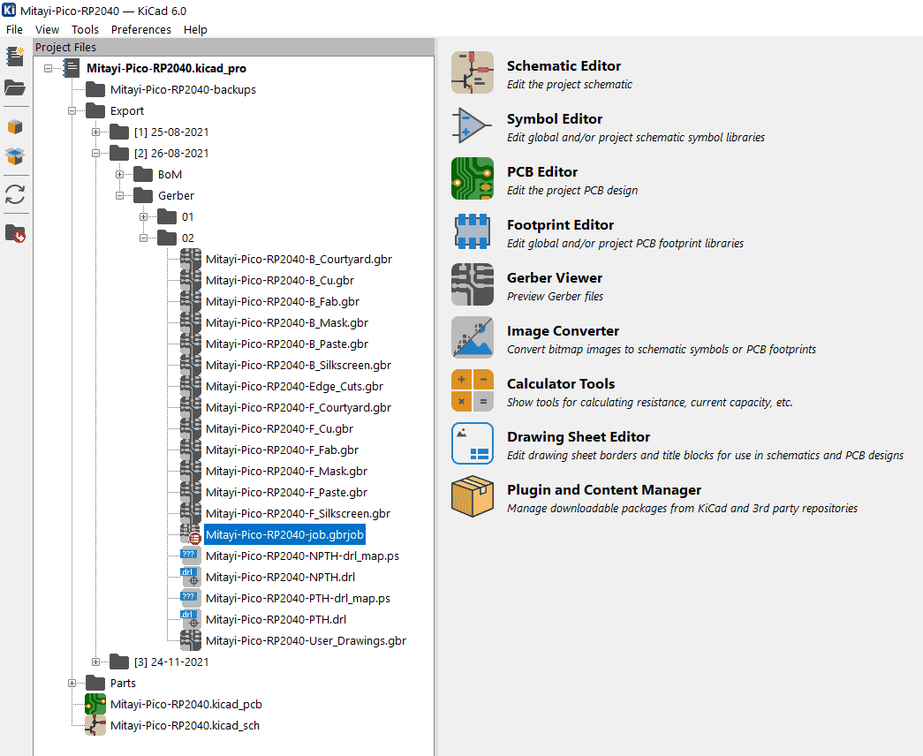Open the View menu
This screenshot has width=923, height=756.
point(47,29)
